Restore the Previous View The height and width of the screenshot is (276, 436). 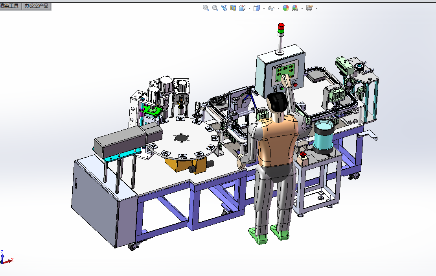(224, 7)
